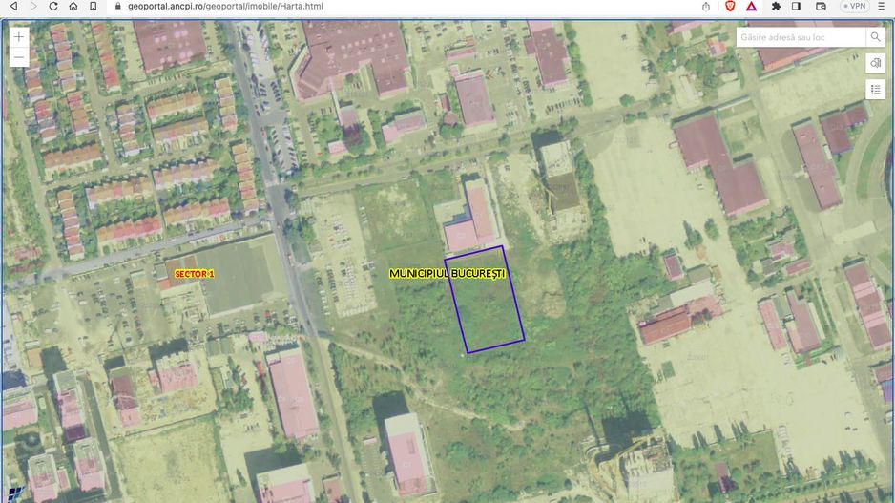
Task: View site security info lock icon
Action: click(x=117, y=6)
